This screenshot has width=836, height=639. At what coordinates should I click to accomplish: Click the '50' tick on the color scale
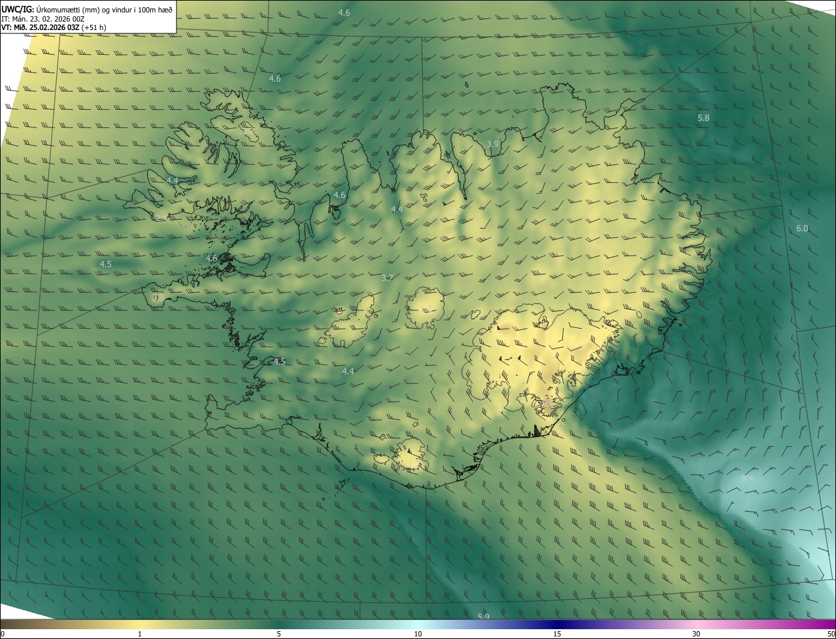[x=831, y=634]
